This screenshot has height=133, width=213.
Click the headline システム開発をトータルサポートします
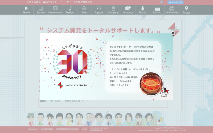pos(100,30)
